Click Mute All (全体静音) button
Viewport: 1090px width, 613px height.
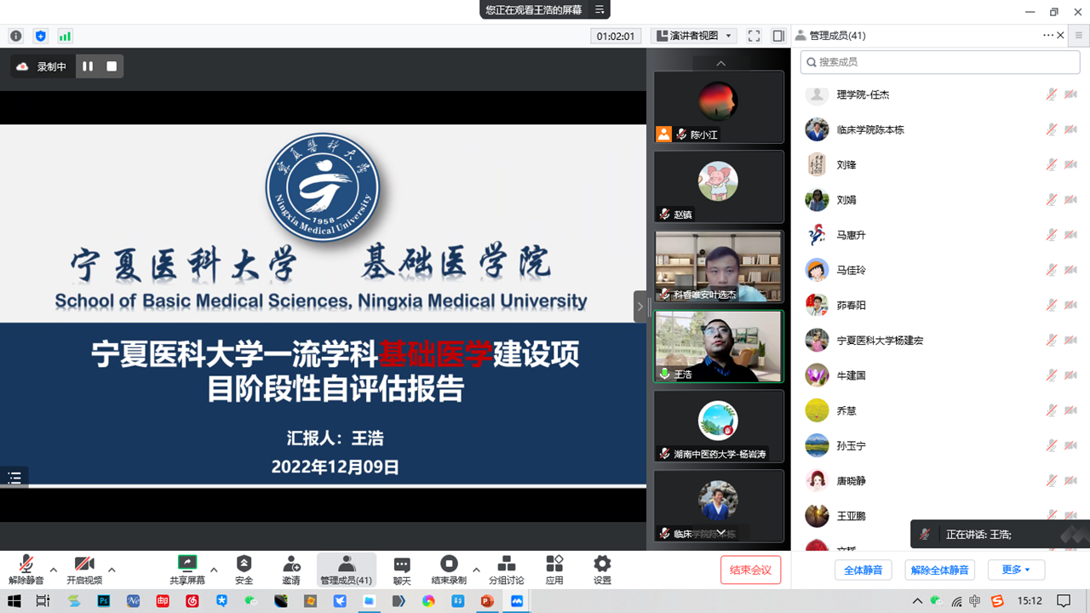(863, 570)
